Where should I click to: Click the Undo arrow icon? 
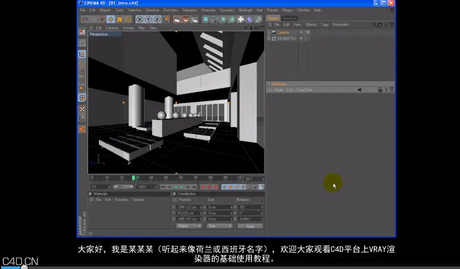point(84,20)
